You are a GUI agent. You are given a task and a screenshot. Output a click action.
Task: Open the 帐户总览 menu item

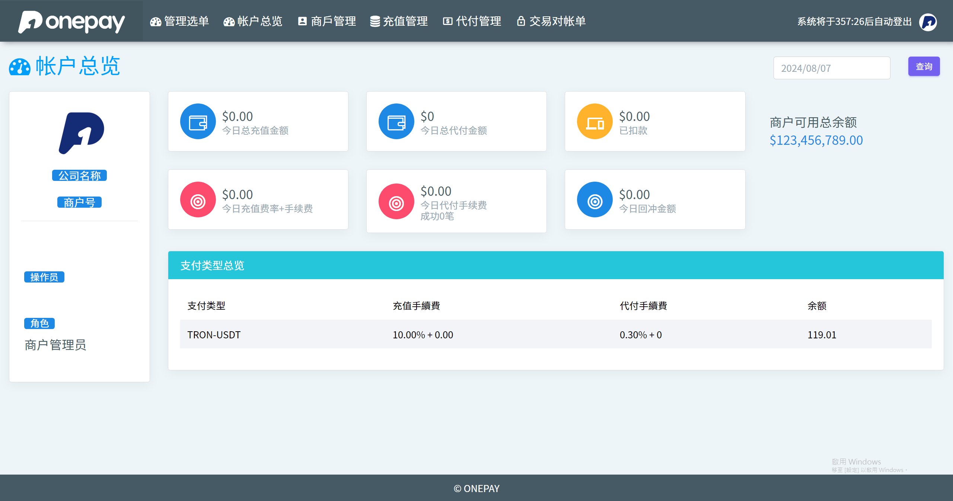pos(253,21)
